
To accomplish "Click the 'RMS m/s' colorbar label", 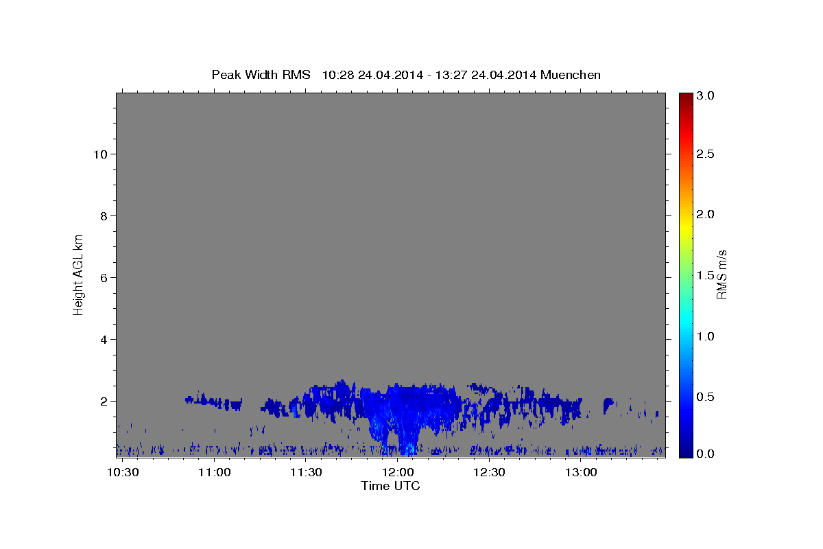I will click(x=721, y=274).
